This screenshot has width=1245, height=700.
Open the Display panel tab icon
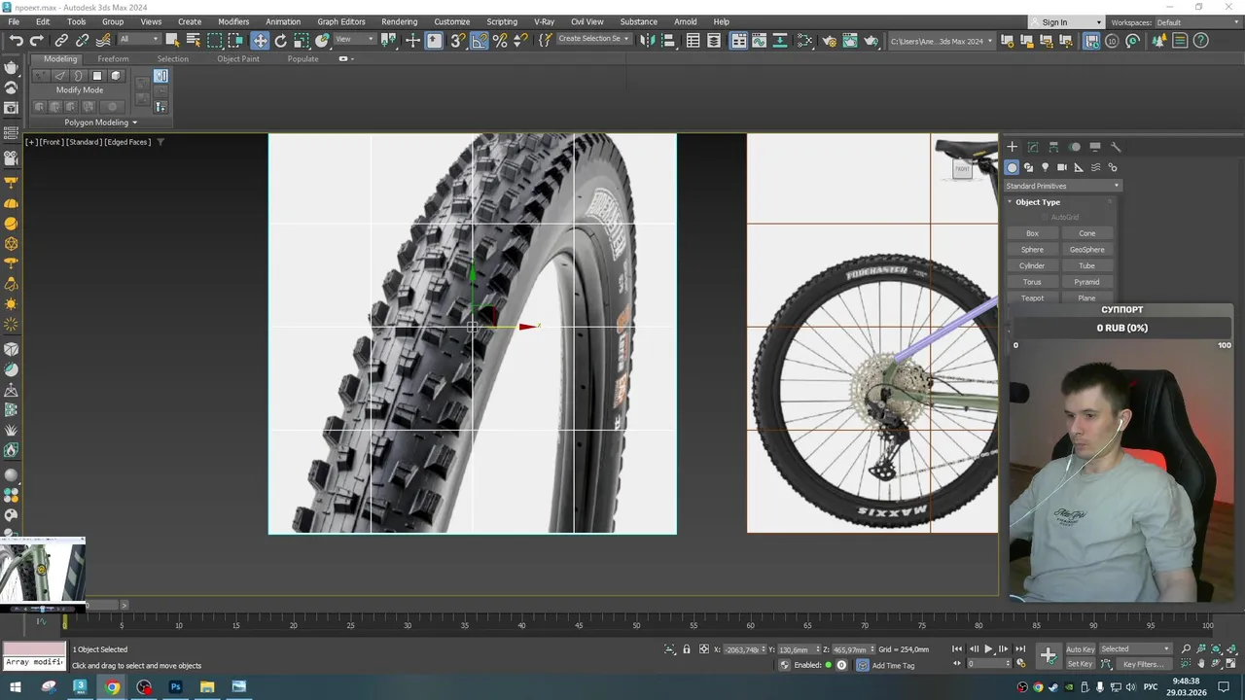pos(1095,147)
